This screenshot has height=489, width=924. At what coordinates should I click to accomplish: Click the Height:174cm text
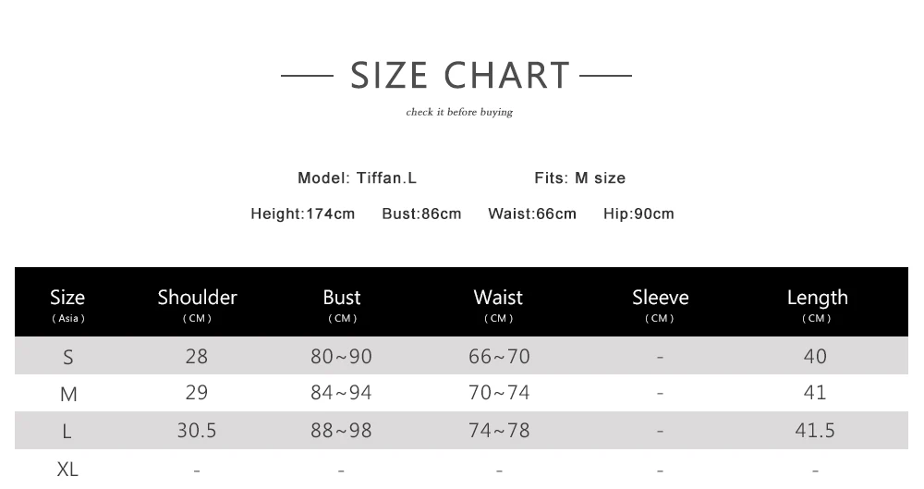(303, 214)
